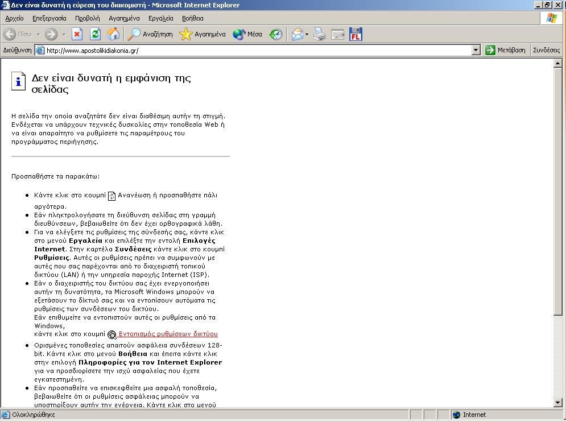Click the Windows flag logo
This screenshot has height=422, width=566.
coord(551,18)
